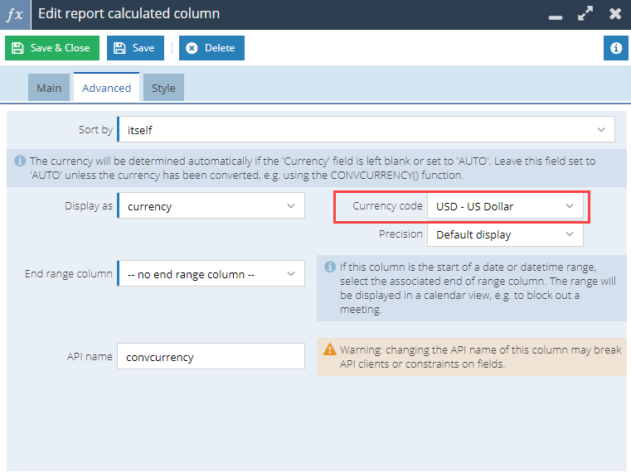Delete this calculated column
Image resolution: width=631 pixels, height=472 pixels.
pos(211,48)
